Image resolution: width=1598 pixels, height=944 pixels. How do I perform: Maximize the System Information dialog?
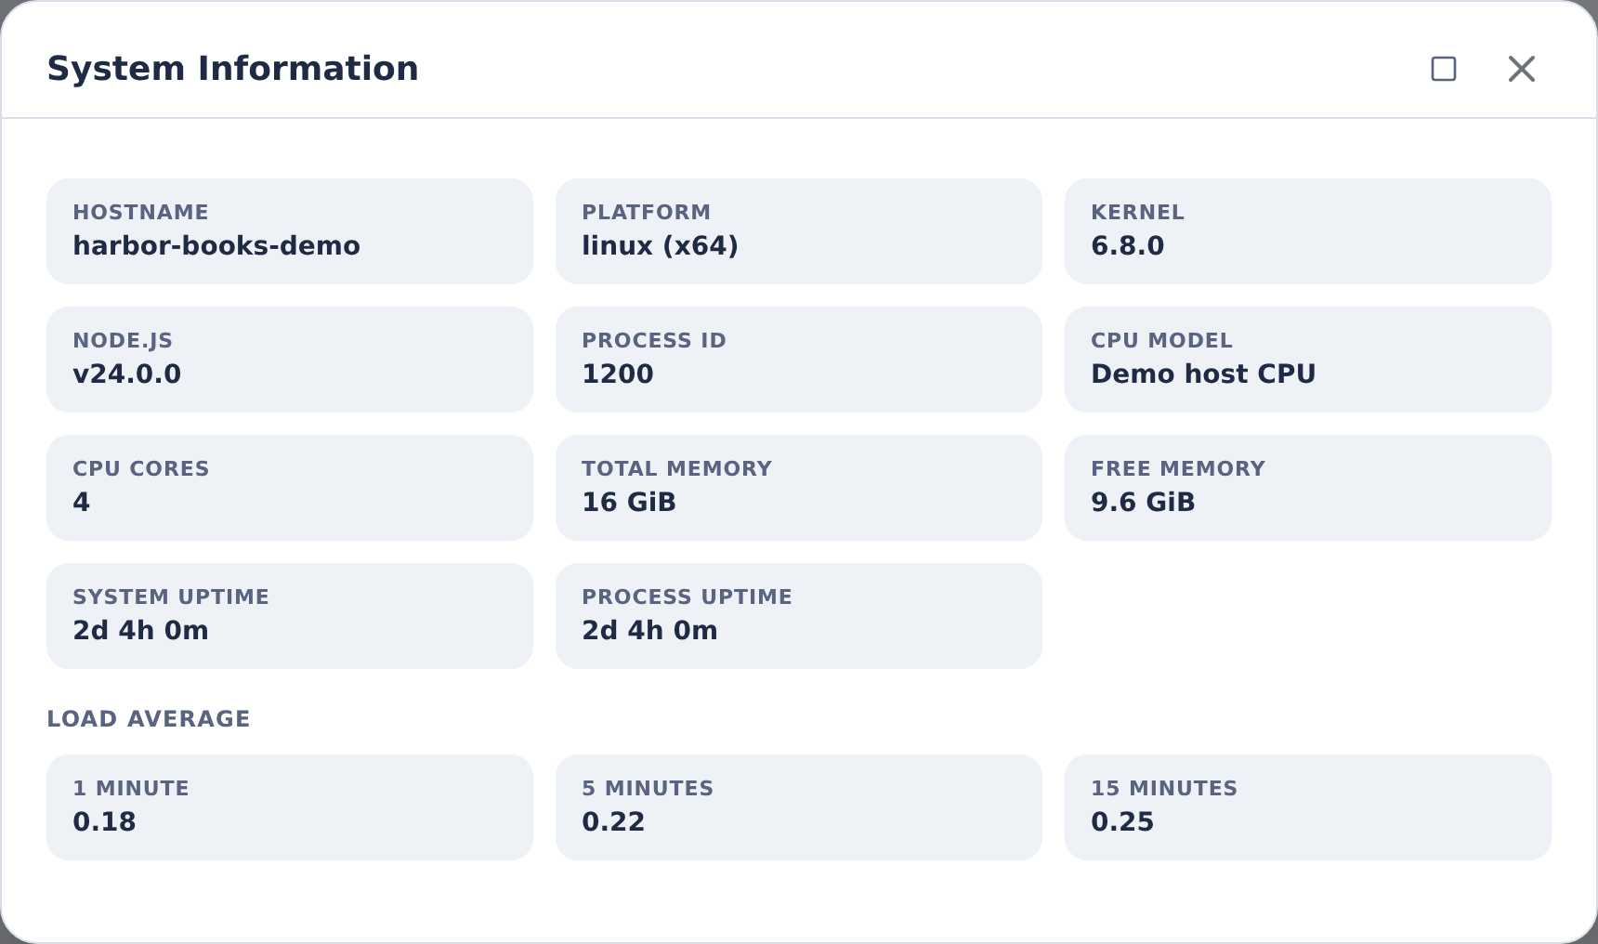pyautogui.click(x=1444, y=69)
